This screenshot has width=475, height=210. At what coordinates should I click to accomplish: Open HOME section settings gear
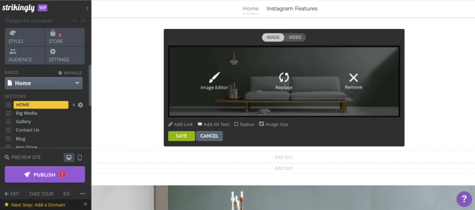80,105
